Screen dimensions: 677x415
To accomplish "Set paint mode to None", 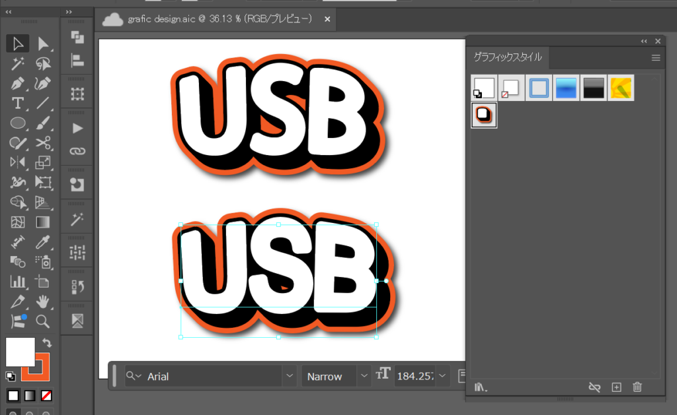I will [x=46, y=396].
